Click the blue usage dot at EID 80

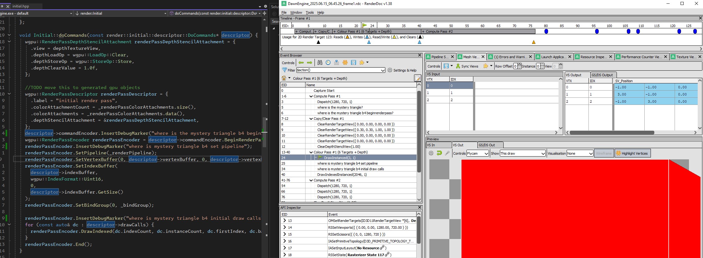click(546, 31)
